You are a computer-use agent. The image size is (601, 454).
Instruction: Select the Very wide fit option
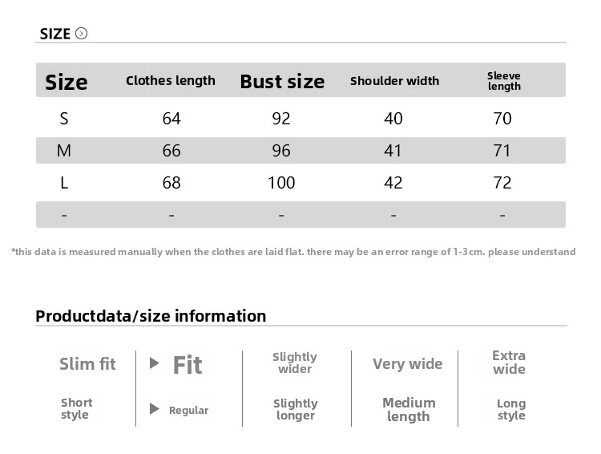click(407, 364)
